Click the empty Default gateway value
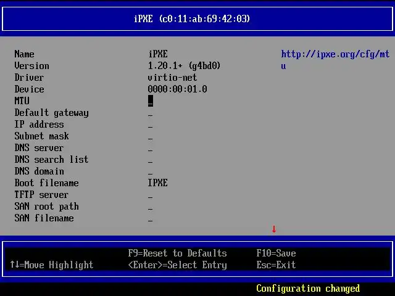This screenshot has height=296, width=395. point(151,116)
